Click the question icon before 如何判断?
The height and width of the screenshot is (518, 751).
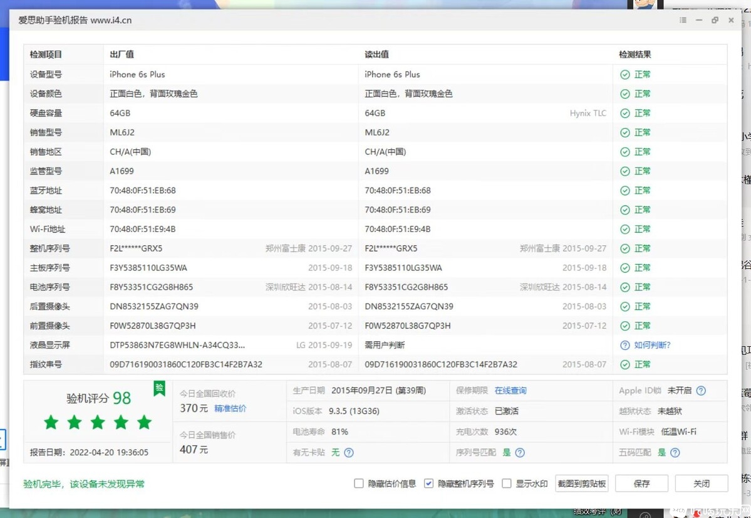(625, 346)
